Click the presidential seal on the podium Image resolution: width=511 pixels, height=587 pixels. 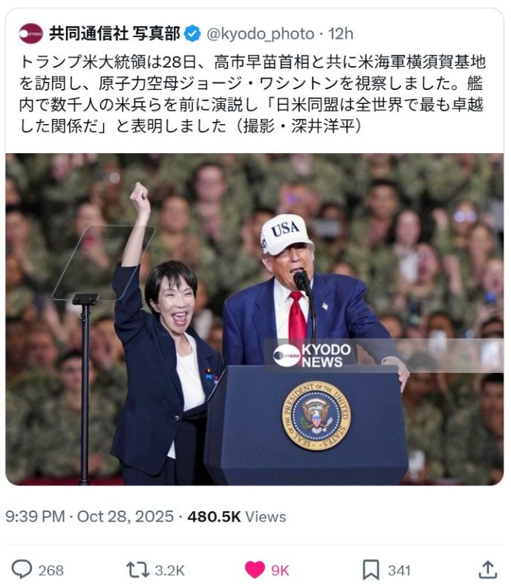click(x=316, y=416)
